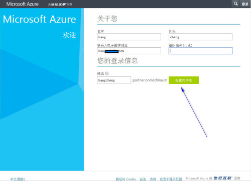This screenshot has width=251, height=181.
Task: Click the help icon beside 域名
Action: tap(107, 73)
